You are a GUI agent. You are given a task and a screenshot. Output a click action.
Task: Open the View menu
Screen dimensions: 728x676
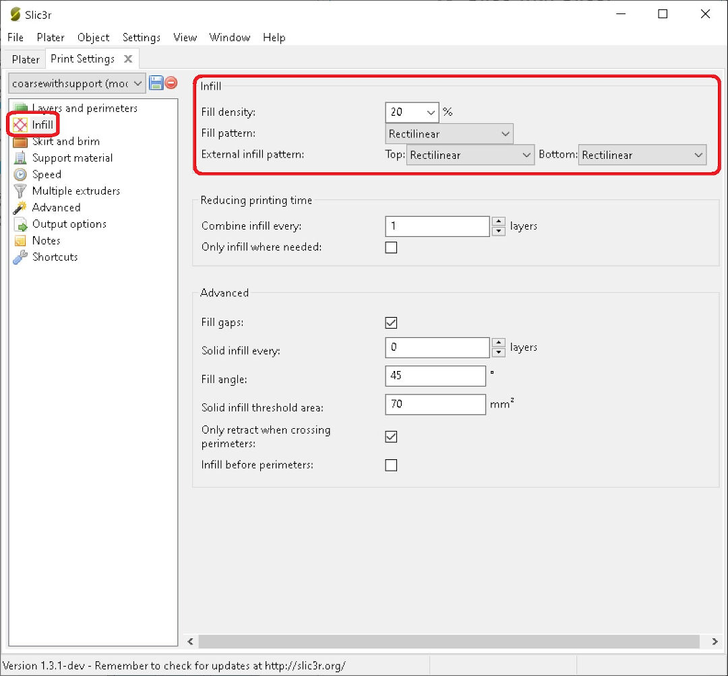[x=185, y=38]
